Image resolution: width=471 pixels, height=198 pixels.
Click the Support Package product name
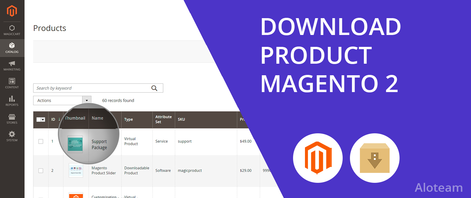pyautogui.click(x=99, y=145)
